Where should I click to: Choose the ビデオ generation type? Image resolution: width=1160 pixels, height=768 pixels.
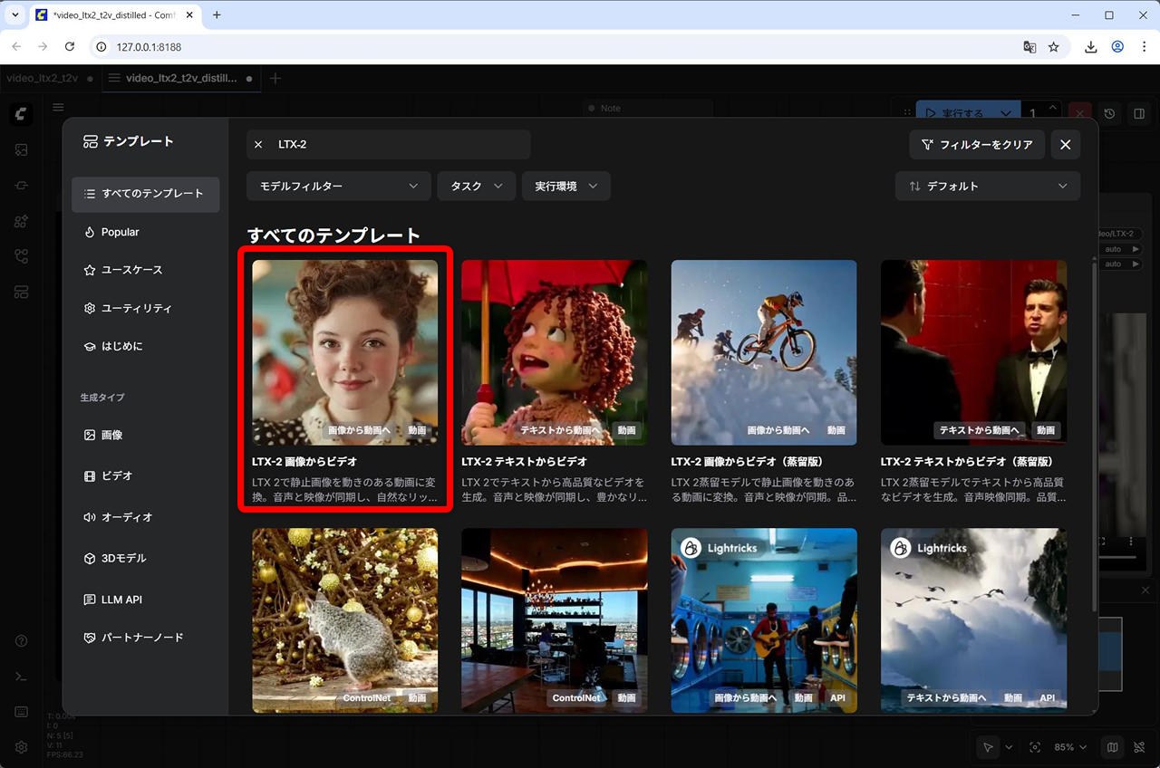(x=117, y=475)
